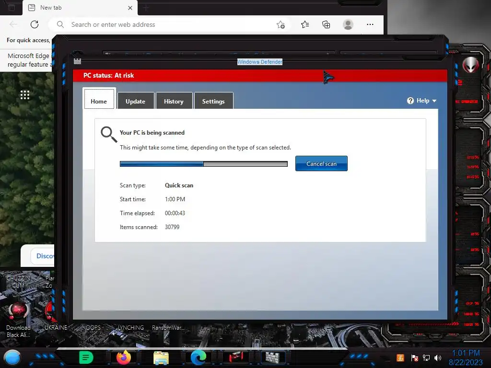The image size is (491, 368).
Task: Open File Explorer from the taskbar
Action: [x=161, y=358]
